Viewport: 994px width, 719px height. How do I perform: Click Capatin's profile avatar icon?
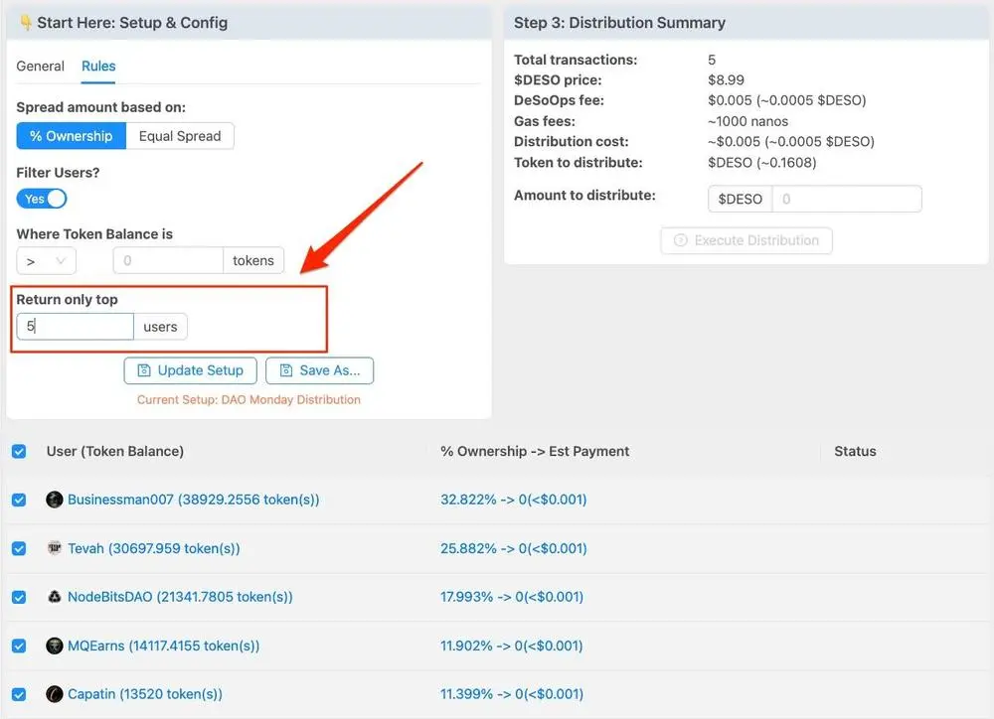pos(55,694)
